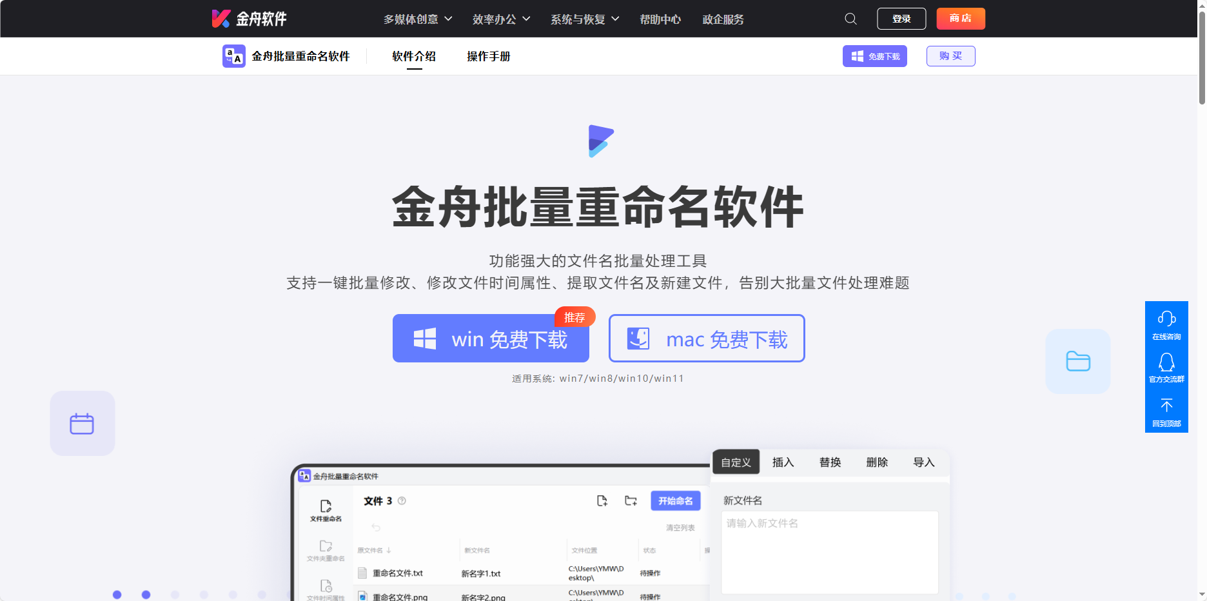Click a carousel pagination dot at bottom left

117,594
